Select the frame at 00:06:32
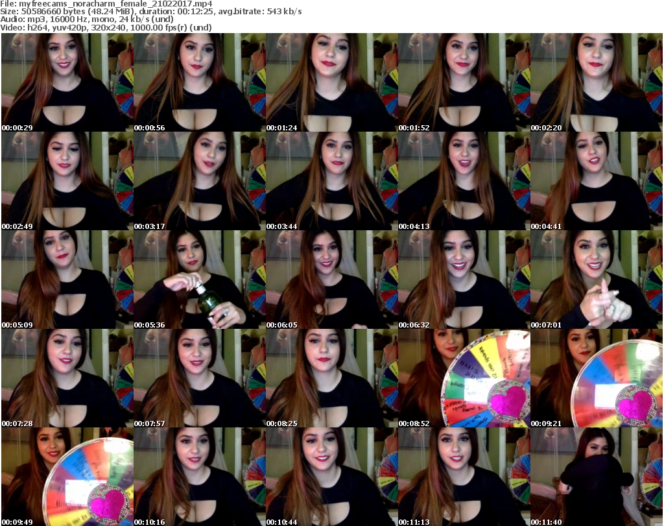664x526 pixels. click(x=464, y=280)
